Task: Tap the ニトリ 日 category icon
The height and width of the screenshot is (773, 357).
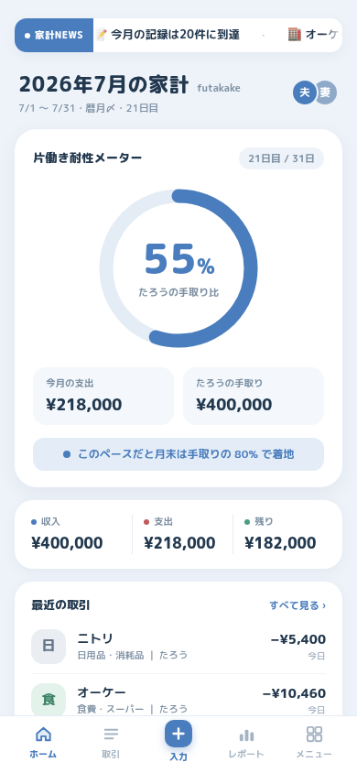Action: point(49,647)
